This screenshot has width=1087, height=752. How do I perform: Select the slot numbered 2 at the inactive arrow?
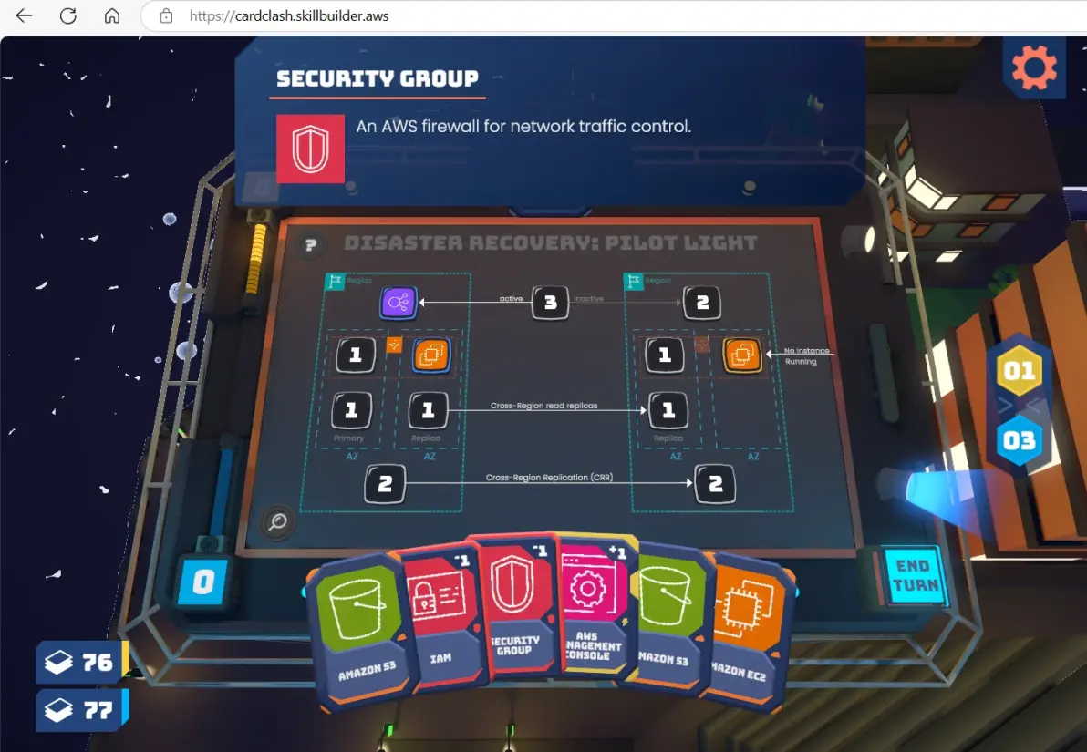click(702, 303)
